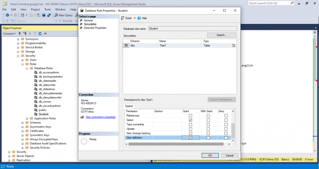Open the Edit menu
The width and height of the screenshot is (319, 169).
(x=13, y=10)
